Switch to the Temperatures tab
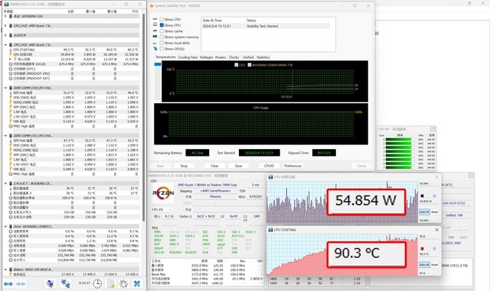 (x=165, y=57)
